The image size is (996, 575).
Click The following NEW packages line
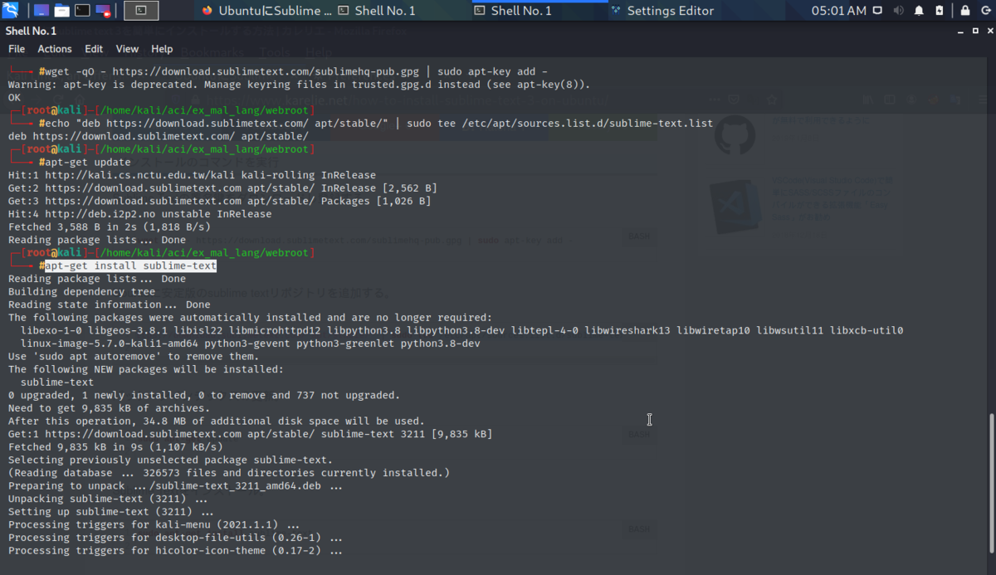tap(145, 369)
